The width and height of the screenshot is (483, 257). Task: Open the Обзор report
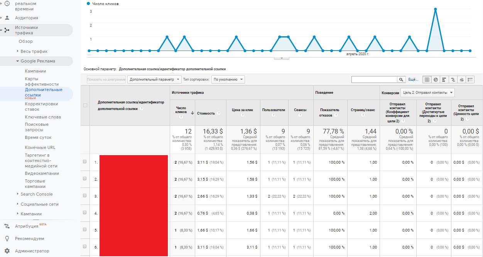26,41
